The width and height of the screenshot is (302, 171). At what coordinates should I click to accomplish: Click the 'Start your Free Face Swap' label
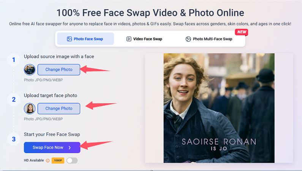click(x=52, y=134)
